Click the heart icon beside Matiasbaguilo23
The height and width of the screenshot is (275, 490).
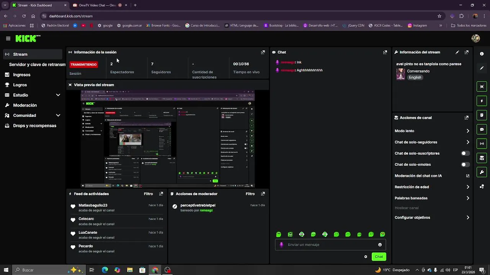73,207
